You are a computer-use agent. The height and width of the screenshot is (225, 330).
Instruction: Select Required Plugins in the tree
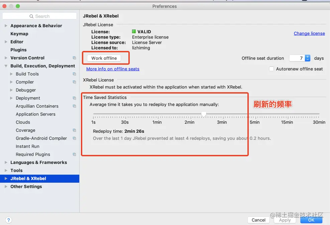coord(33,154)
